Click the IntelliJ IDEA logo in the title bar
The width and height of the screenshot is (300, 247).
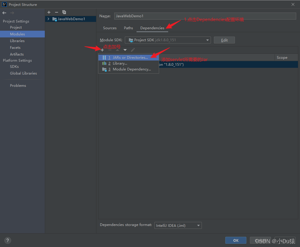point(4,4)
